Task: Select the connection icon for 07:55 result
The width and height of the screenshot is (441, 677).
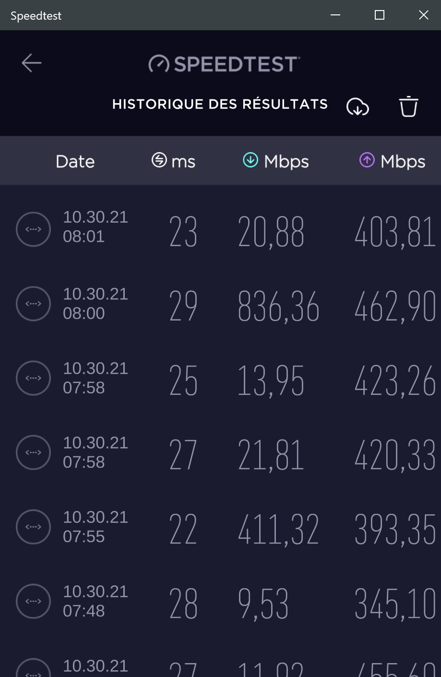Action: tap(33, 527)
